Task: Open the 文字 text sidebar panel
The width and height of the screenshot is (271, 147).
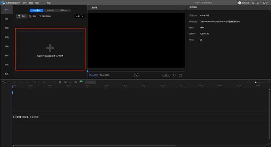Action: [x=7, y=19]
